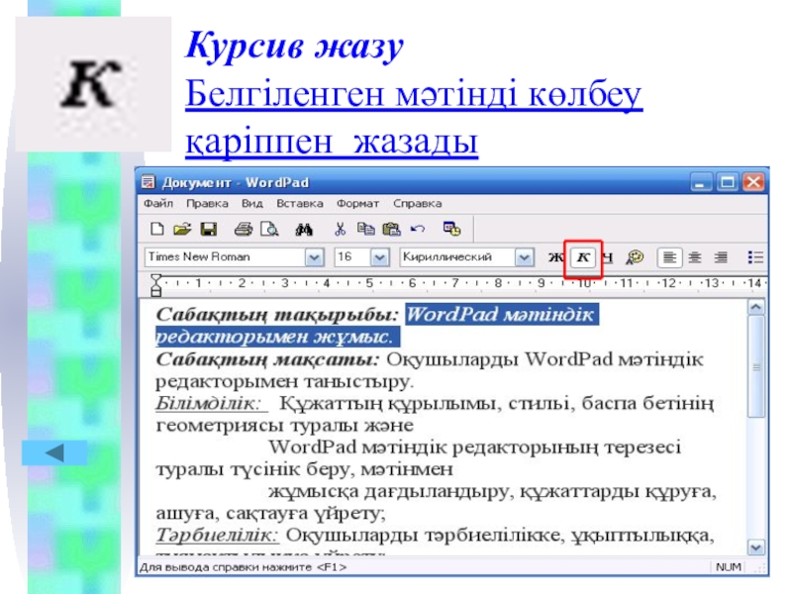Click the scroll down arrow in the document
The image size is (792, 594).
point(756,547)
